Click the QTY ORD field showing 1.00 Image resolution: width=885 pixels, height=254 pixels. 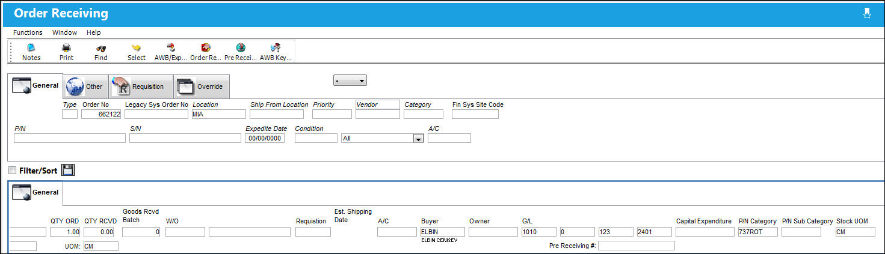coord(65,232)
